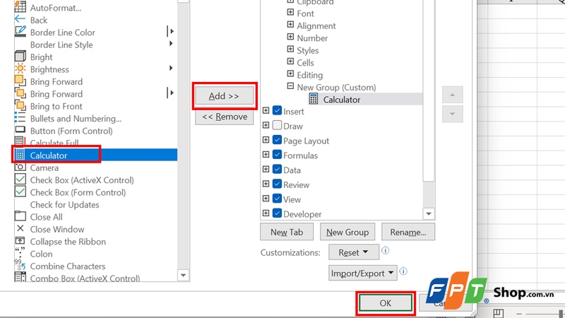Pick the Bring to Front icon
This screenshot has height=318, width=565.
[x=20, y=105]
